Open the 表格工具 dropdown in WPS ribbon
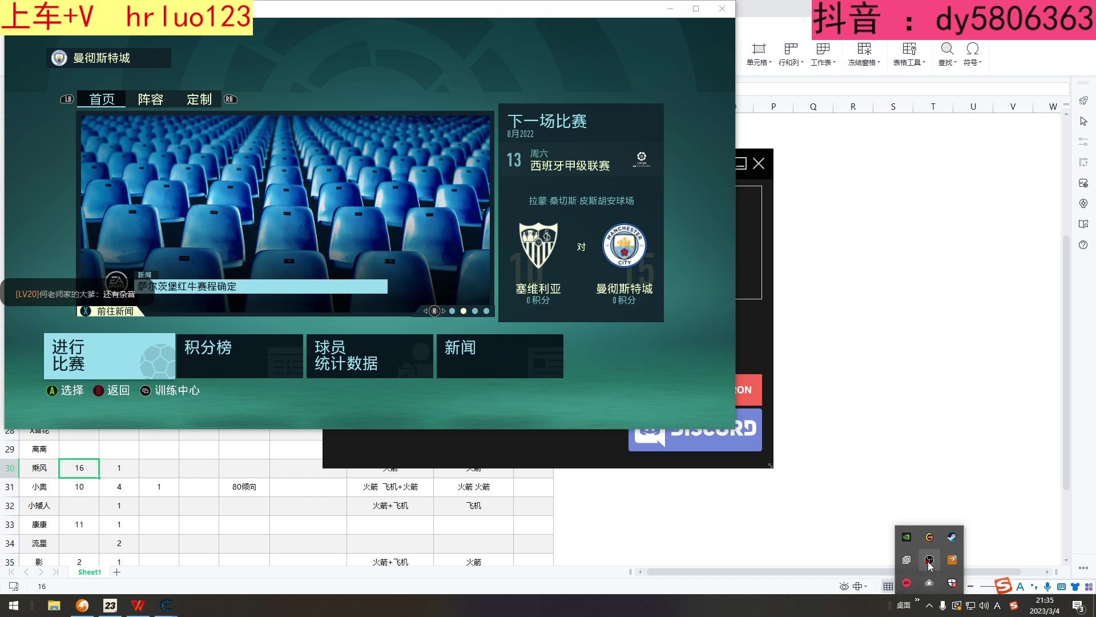This screenshot has height=617, width=1096. coord(909,55)
